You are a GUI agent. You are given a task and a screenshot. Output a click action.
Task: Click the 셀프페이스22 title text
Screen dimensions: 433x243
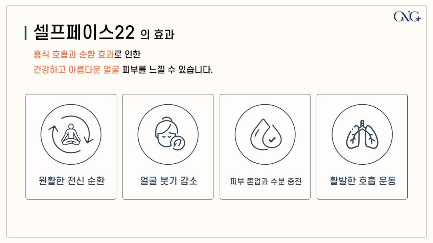point(84,32)
